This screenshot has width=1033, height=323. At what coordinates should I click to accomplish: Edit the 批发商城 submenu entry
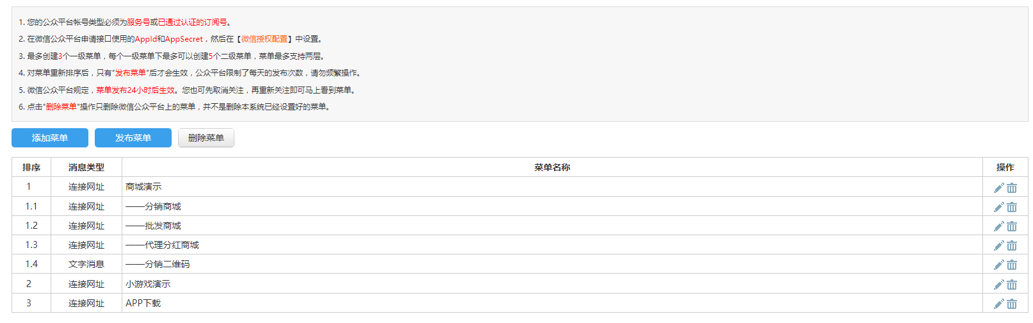(998, 226)
